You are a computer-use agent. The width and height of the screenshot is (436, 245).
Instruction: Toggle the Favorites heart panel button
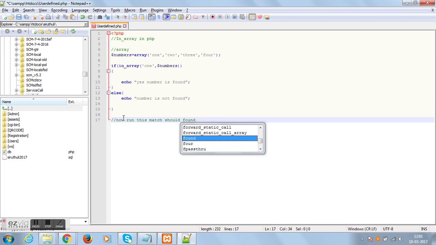[x=260, y=17]
